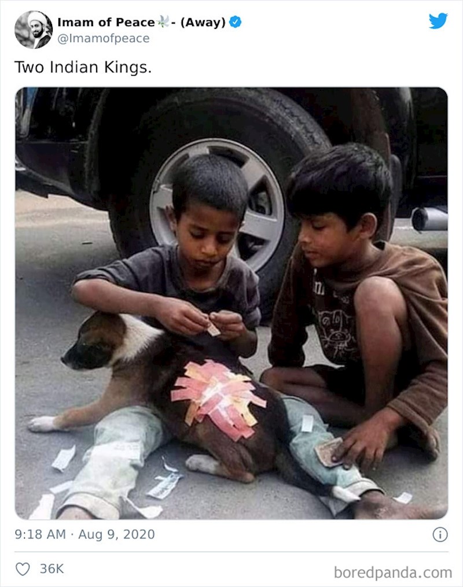Select the "Two Indian Kings." tweet text
Viewport: 463px width, 587px height.
[83, 68]
